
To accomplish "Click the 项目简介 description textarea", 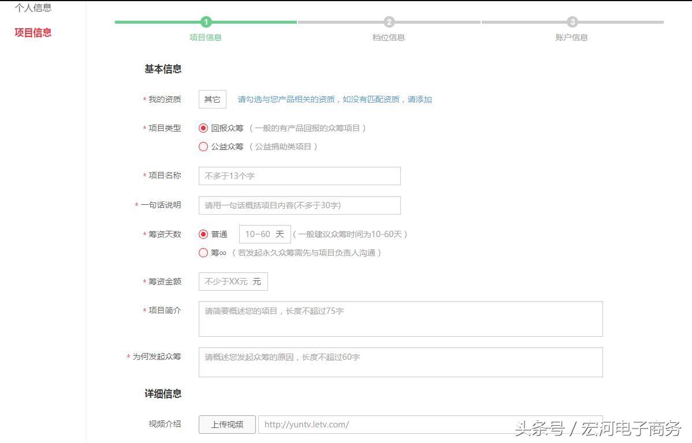I will [x=400, y=318].
